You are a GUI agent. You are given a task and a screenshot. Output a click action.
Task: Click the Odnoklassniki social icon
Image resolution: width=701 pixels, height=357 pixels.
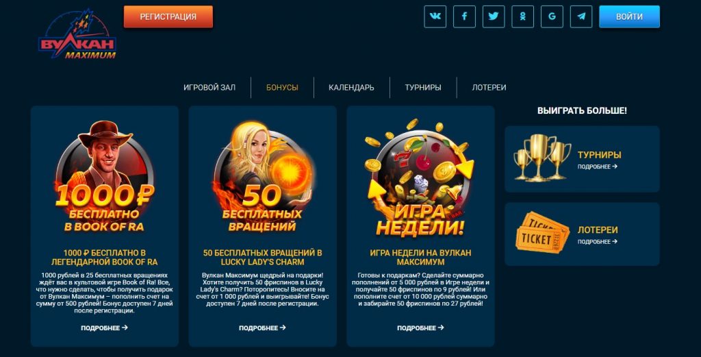click(522, 16)
